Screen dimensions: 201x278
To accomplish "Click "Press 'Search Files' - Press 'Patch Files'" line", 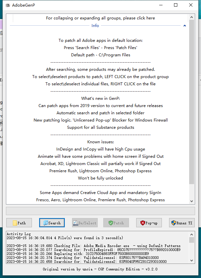I will 101,48.
